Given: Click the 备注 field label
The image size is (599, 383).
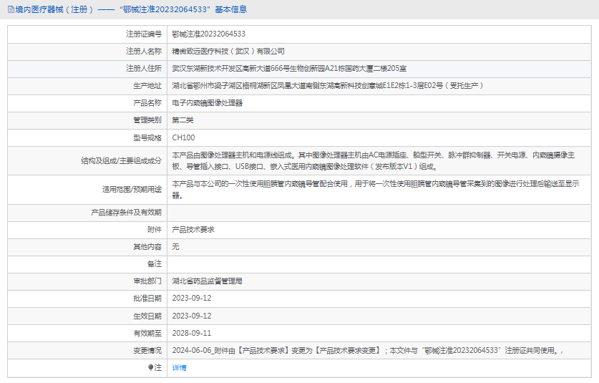Looking at the screenshot, I should pos(155,263).
